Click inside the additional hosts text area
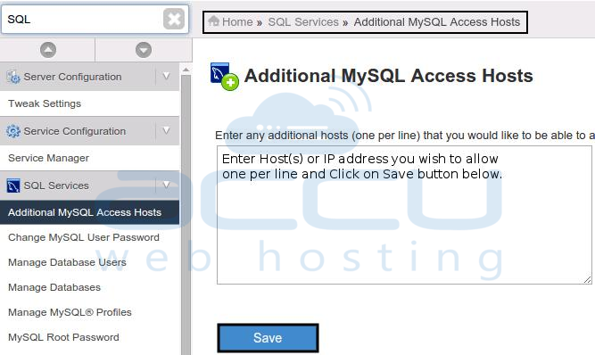The image size is (595, 355). click(404, 215)
